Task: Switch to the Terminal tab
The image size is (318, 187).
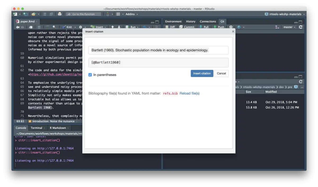Action: point(36,128)
